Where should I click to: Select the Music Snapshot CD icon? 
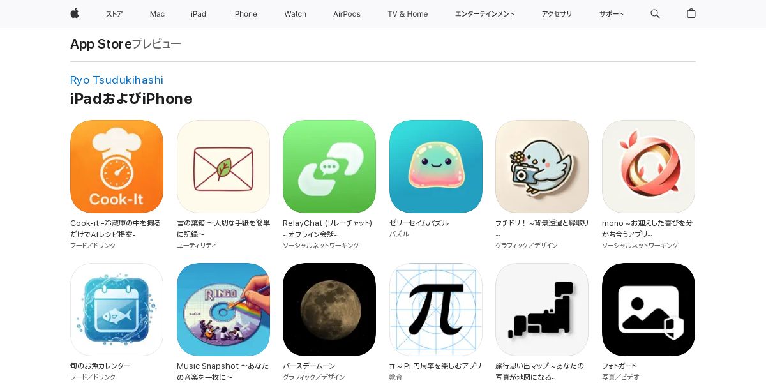pos(223,310)
